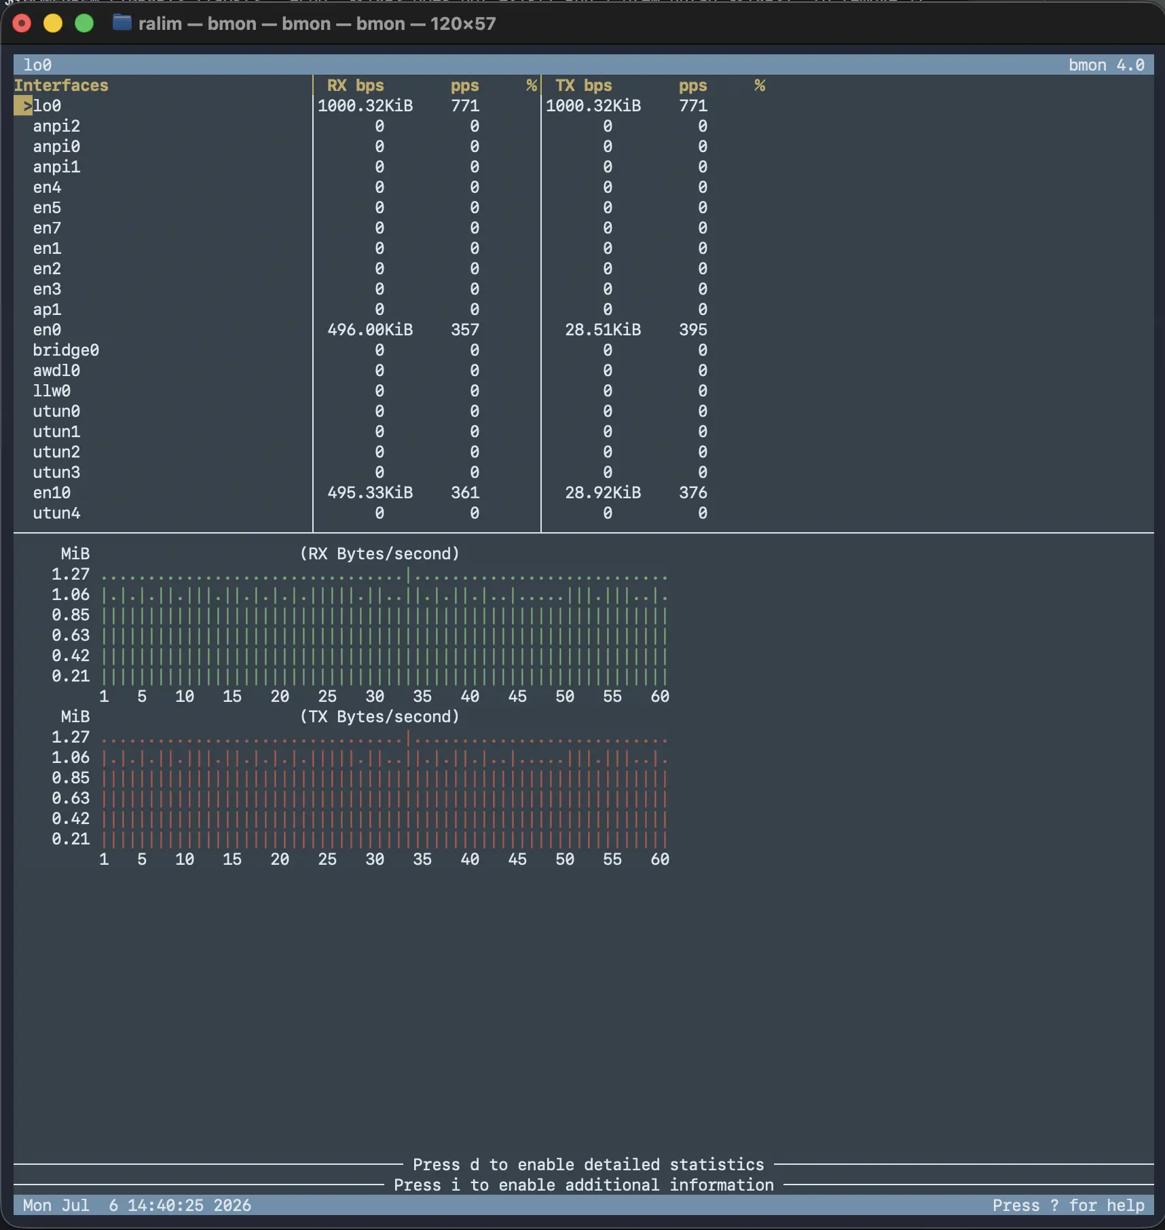Click the yellow selection arrow beside lo0
Image resolution: width=1165 pixels, height=1230 pixels.
point(23,106)
